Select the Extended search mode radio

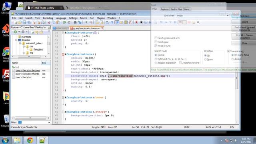156,59
